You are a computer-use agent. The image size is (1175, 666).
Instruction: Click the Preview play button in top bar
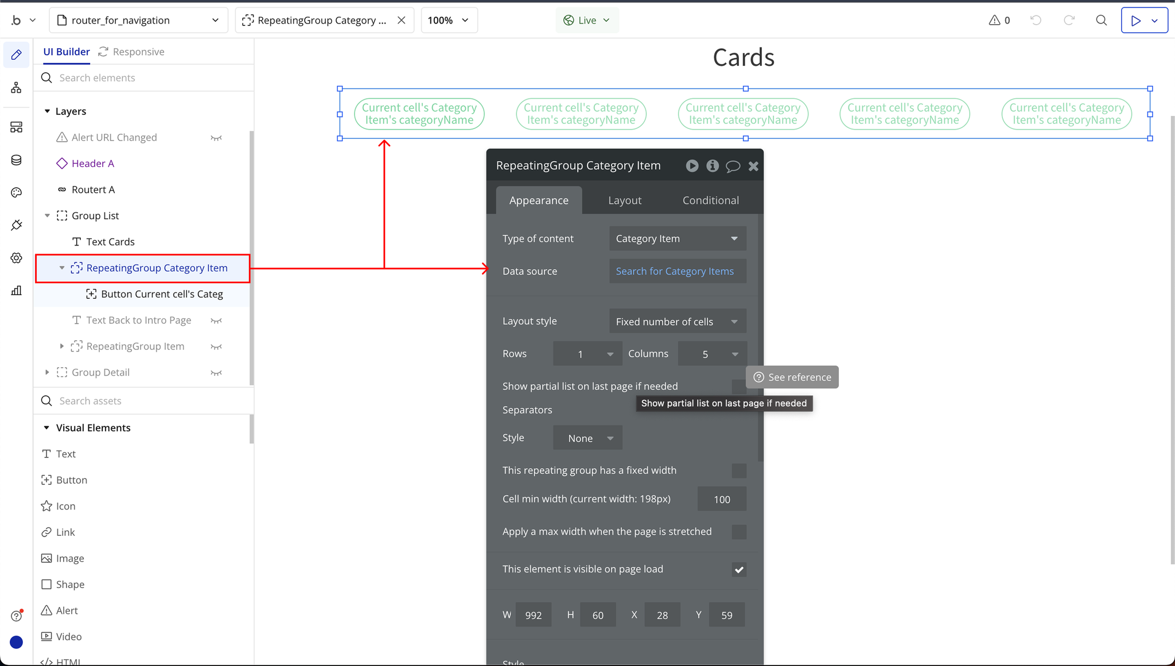coord(1135,21)
